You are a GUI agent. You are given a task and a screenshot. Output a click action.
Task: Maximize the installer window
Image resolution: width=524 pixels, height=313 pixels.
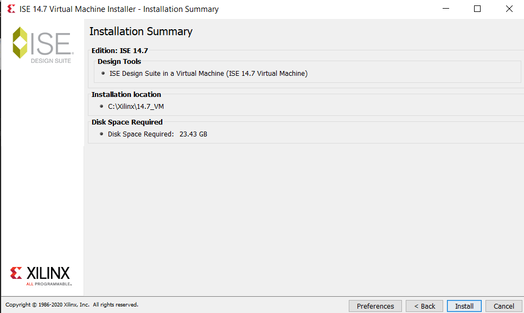coord(477,9)
